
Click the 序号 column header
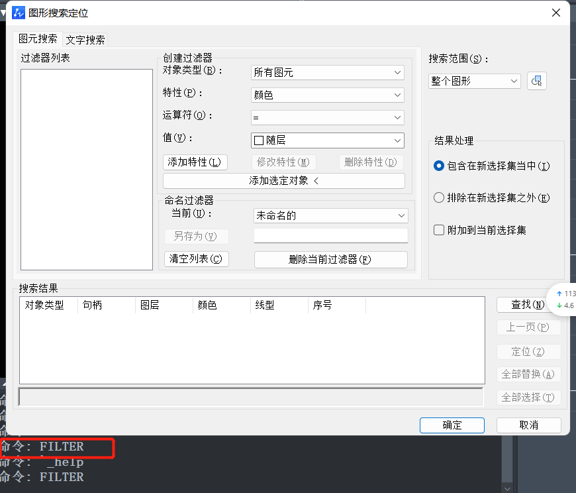(x=337, y=305)
